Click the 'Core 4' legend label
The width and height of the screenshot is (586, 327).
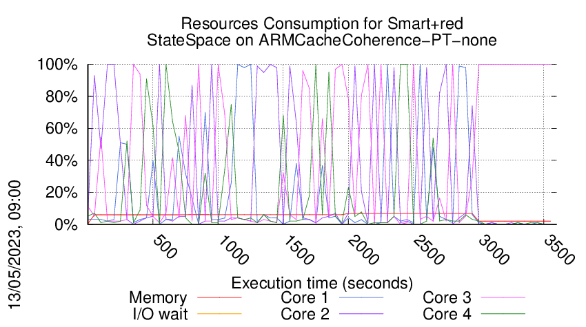pyautogui.click(x=447, y=314)
